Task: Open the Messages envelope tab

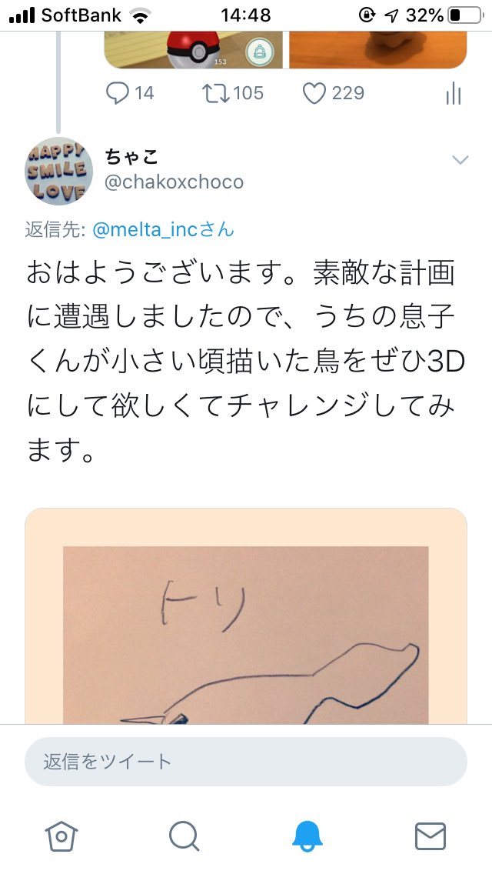Action: pyautogui.click(x=430, y=836)
